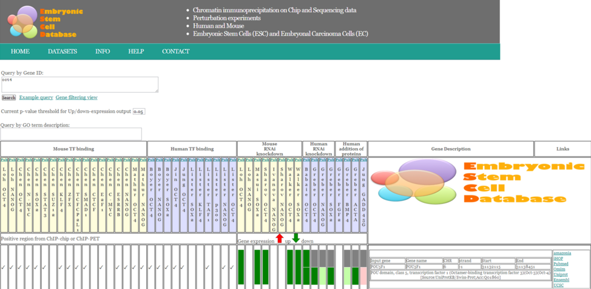
Task: Click the pink cell under Jung GADD45G column
Action: pos(363,276)
